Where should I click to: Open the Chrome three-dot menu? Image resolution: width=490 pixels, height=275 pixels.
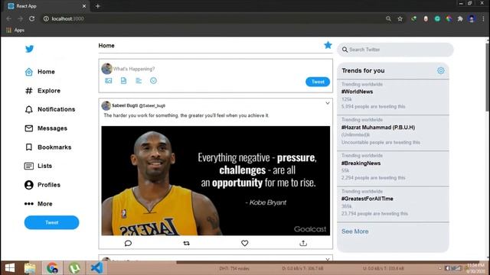(x=483, y=18)
